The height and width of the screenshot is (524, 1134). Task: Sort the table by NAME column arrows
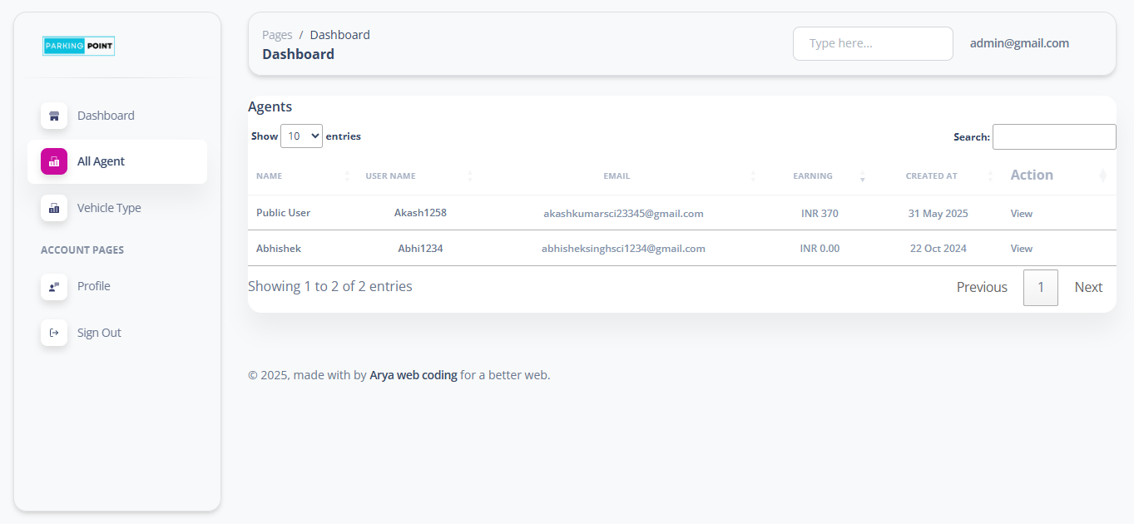347,175
